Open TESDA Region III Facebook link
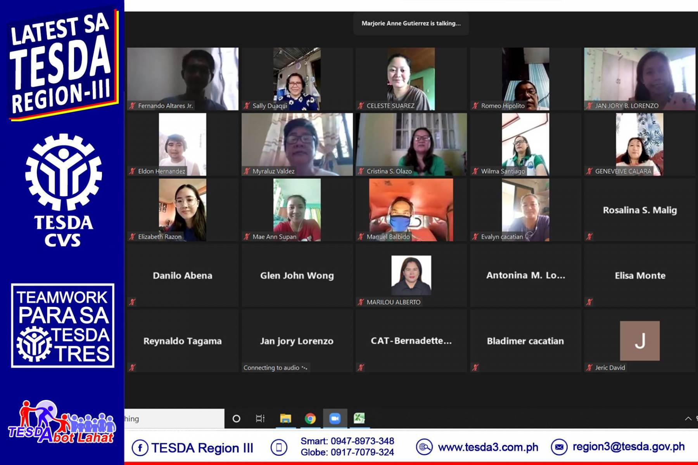 193,448
